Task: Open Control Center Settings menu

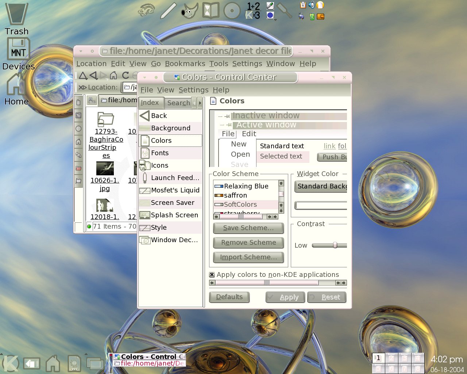Action: click(x=193, y=90)
